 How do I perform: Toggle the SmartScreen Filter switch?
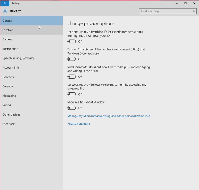click(x=72, y=59)
